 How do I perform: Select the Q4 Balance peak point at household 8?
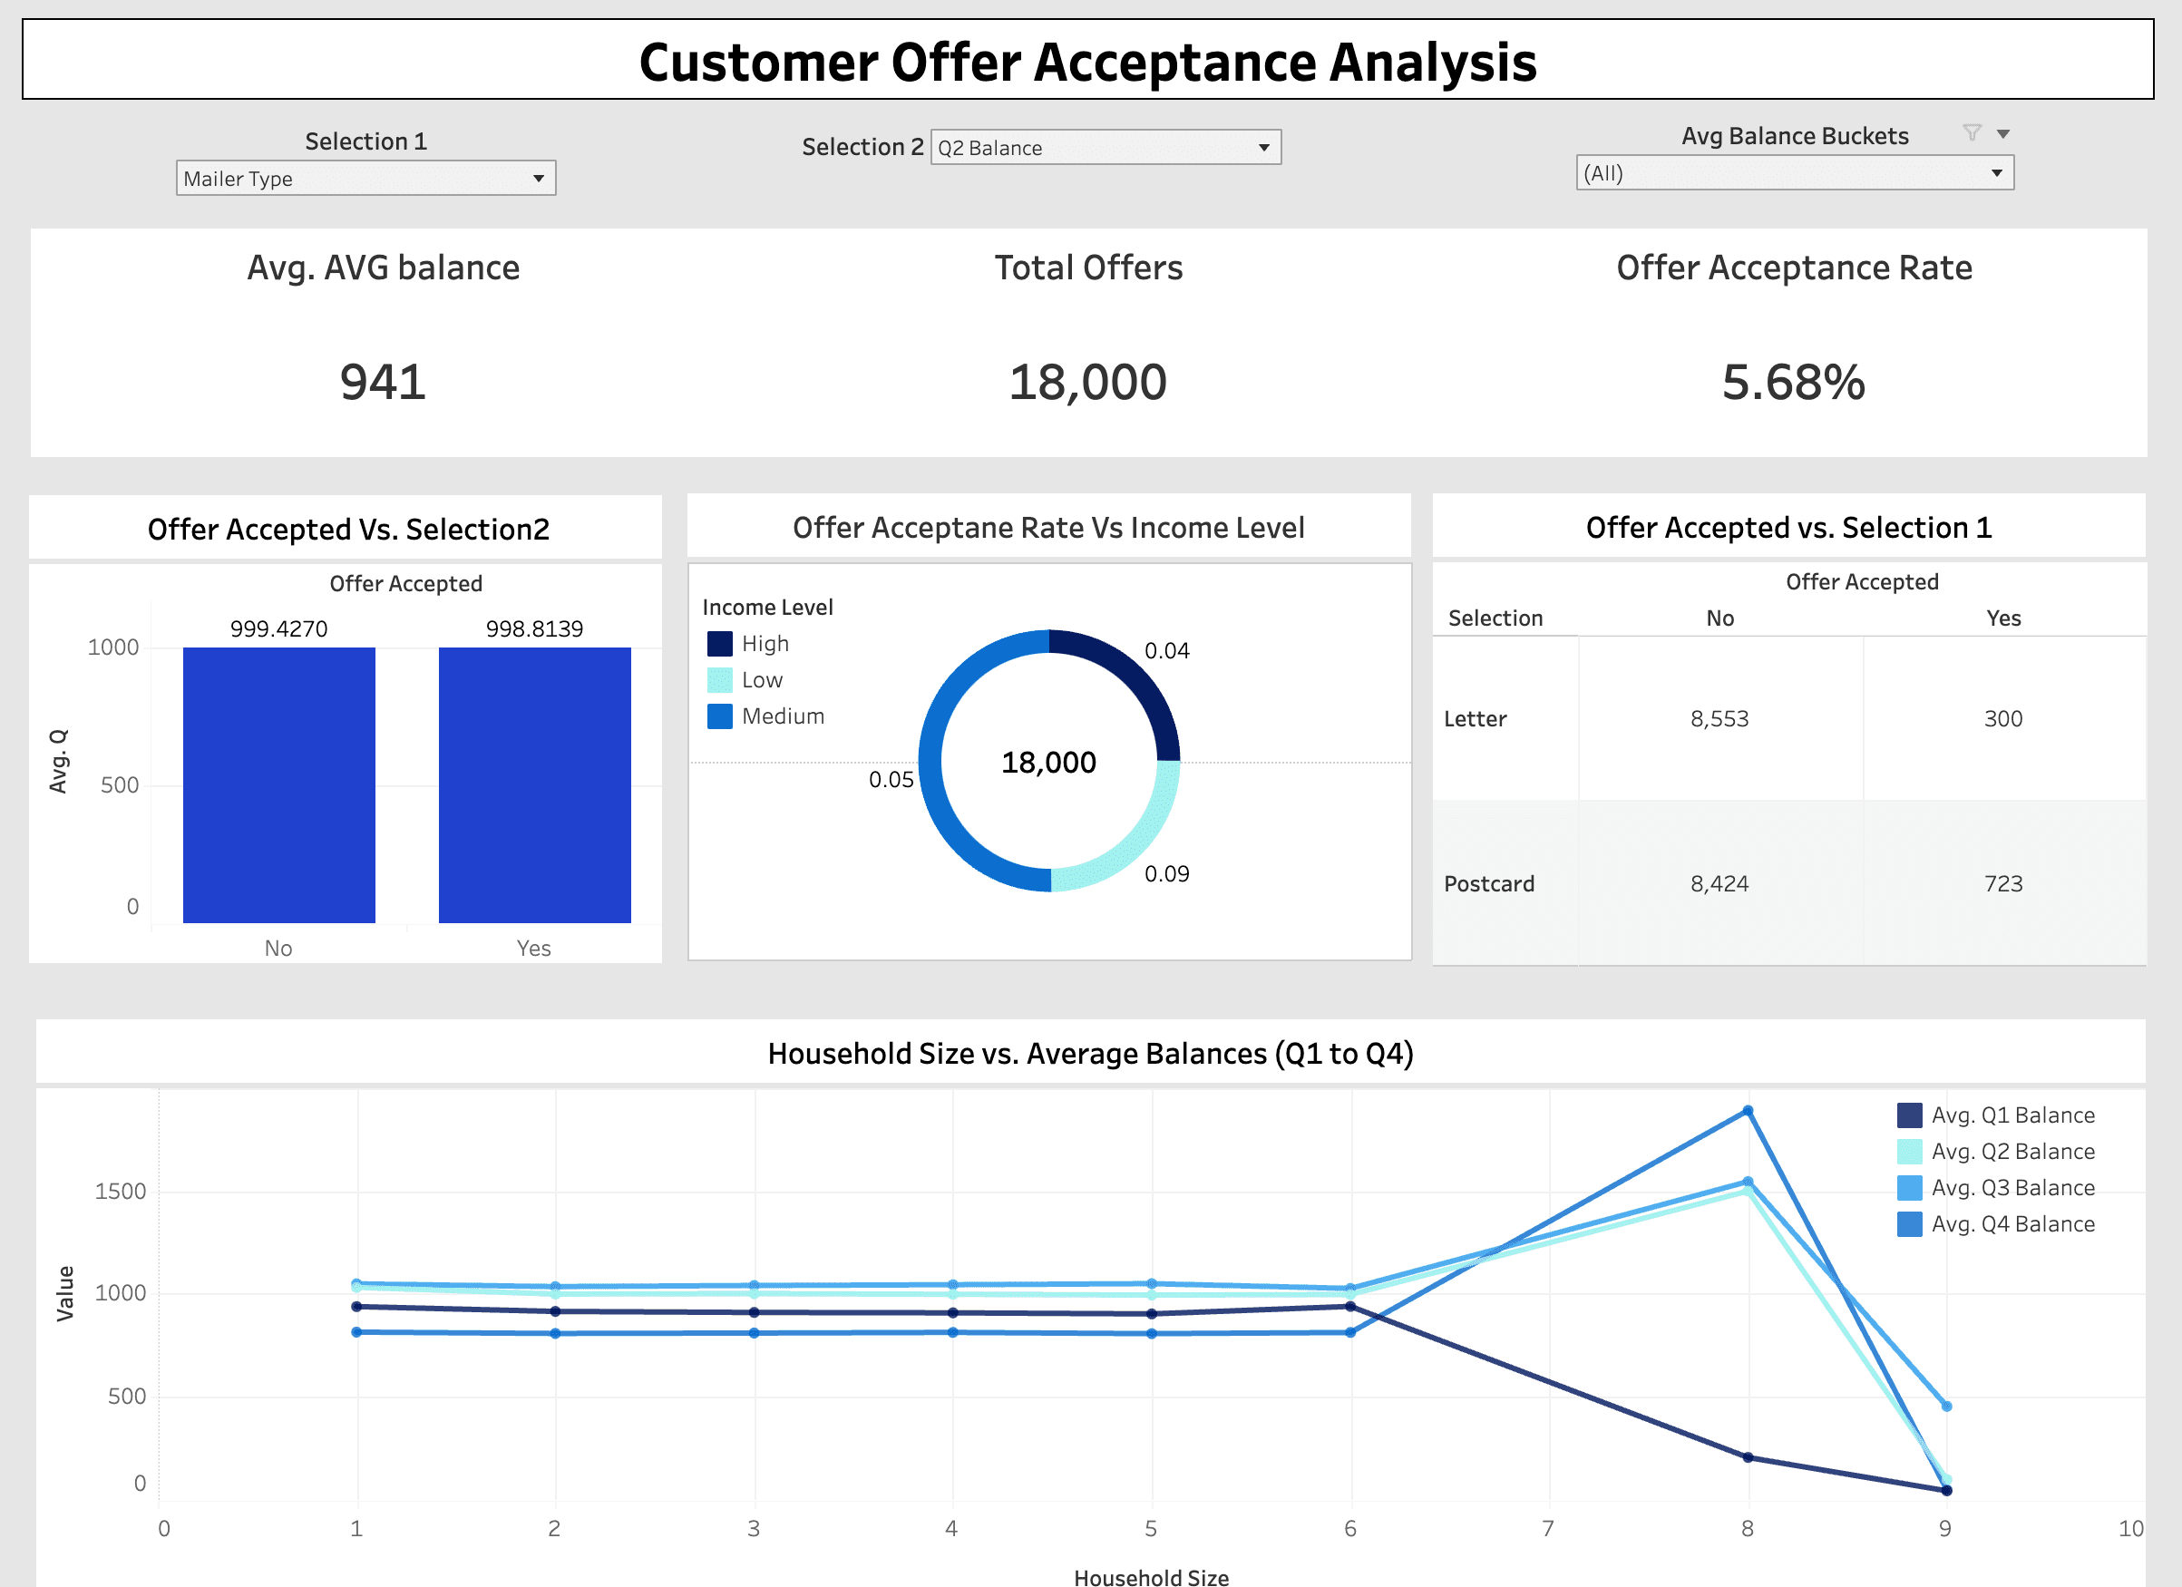(1747, 1111)
